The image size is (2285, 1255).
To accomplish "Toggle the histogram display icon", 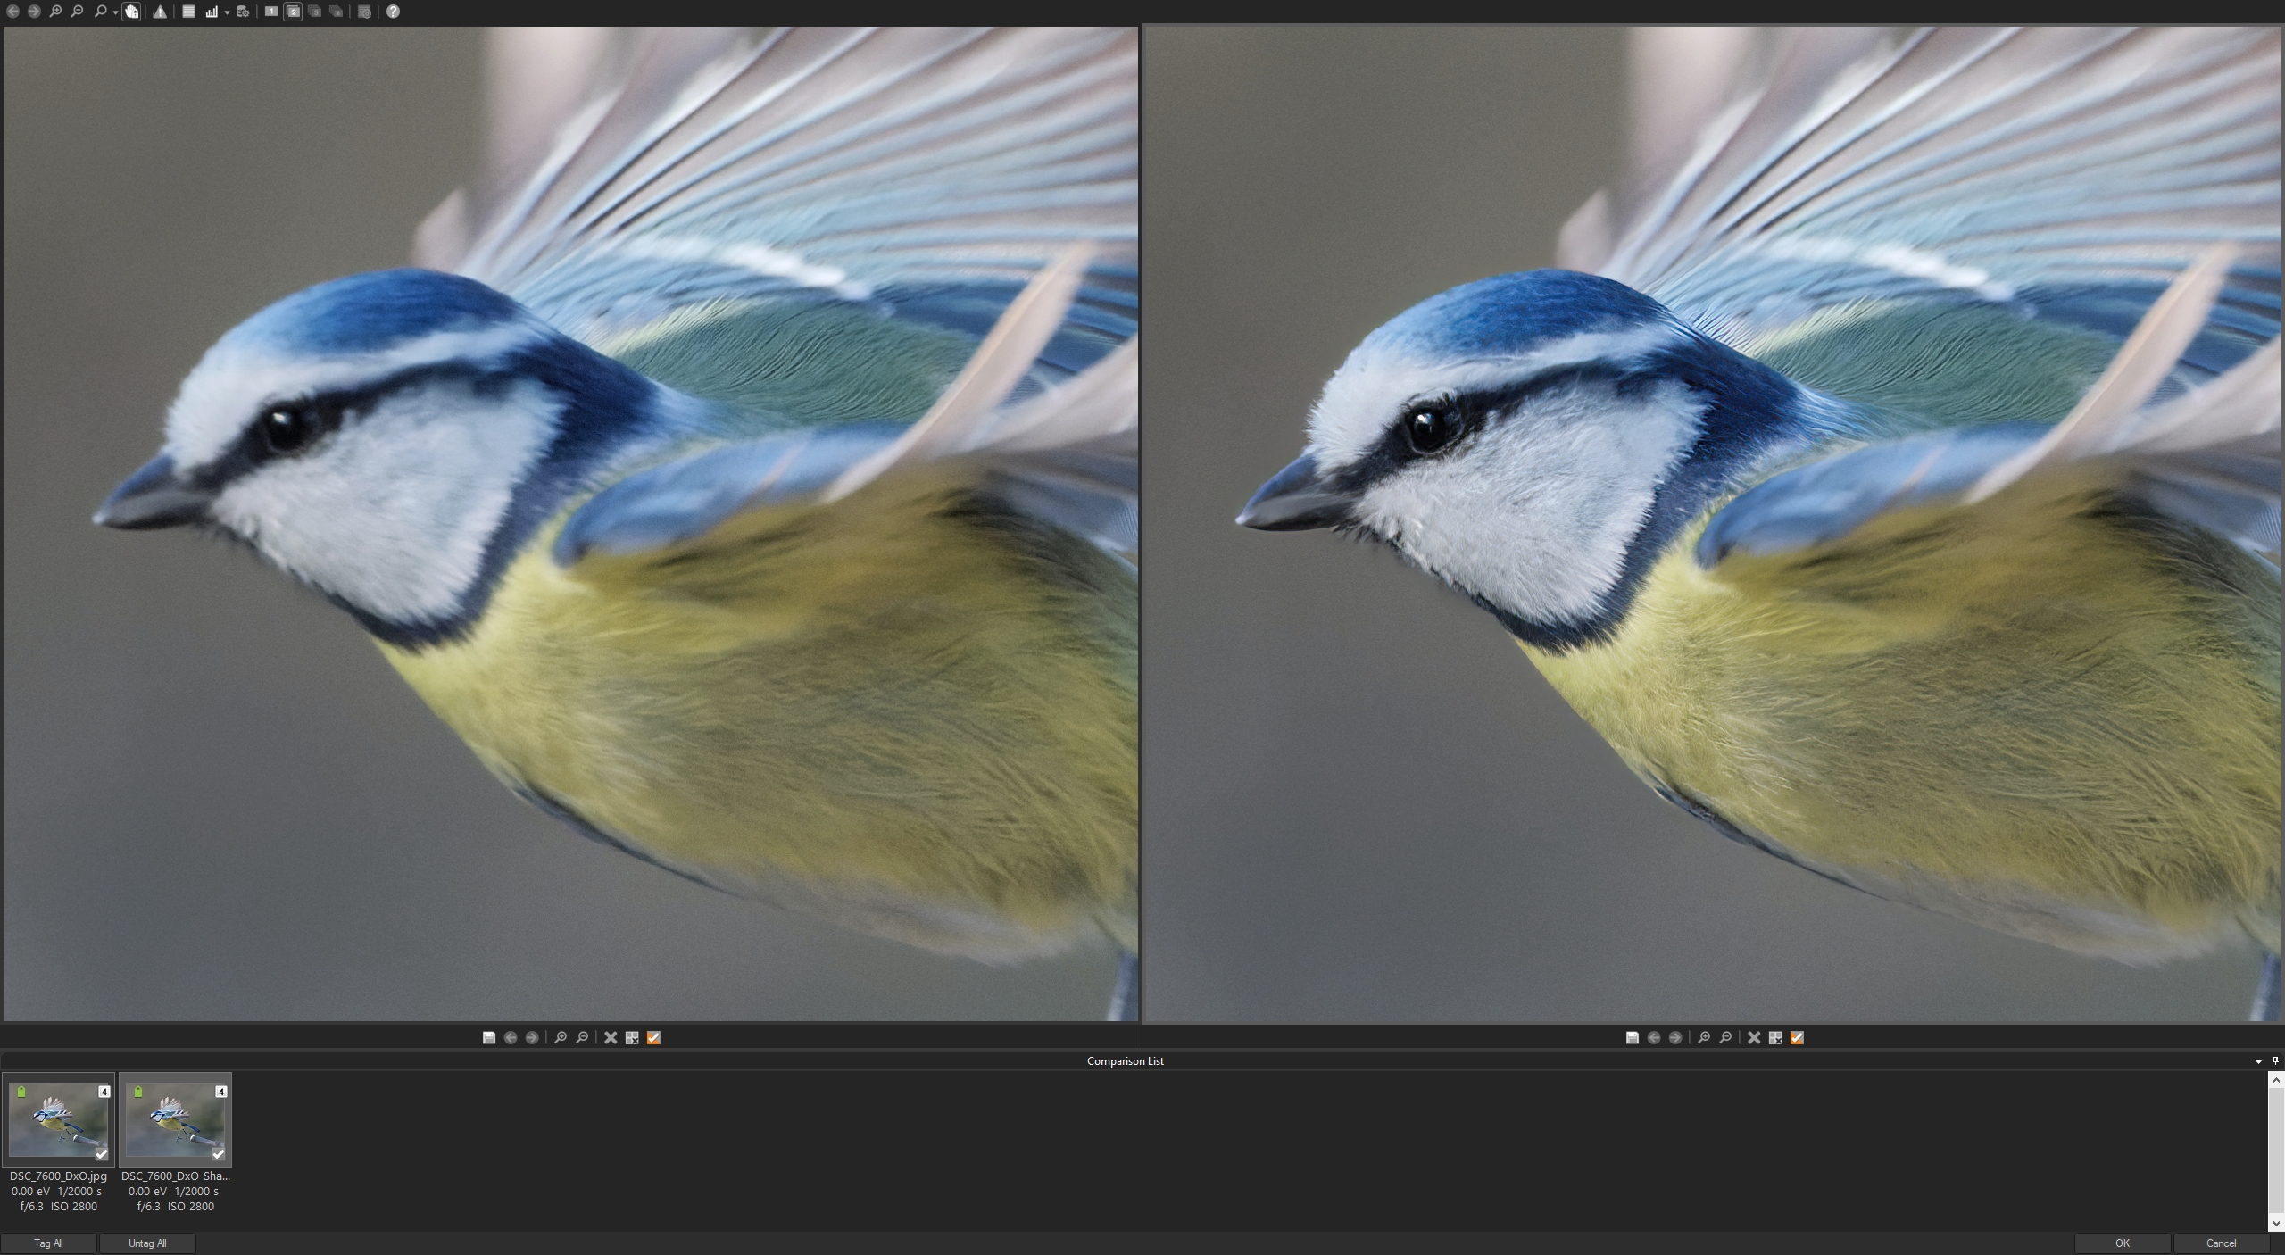I will (212, 12).
